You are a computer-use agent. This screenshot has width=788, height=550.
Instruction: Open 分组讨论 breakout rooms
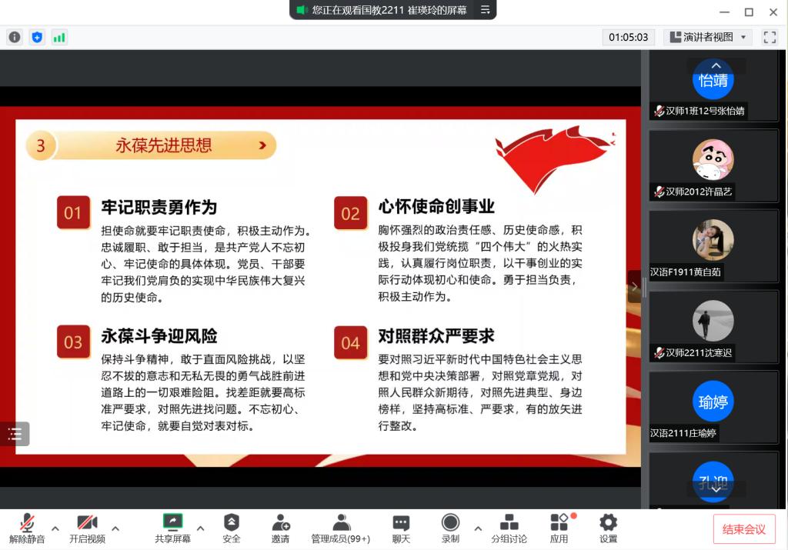(509, 528)
